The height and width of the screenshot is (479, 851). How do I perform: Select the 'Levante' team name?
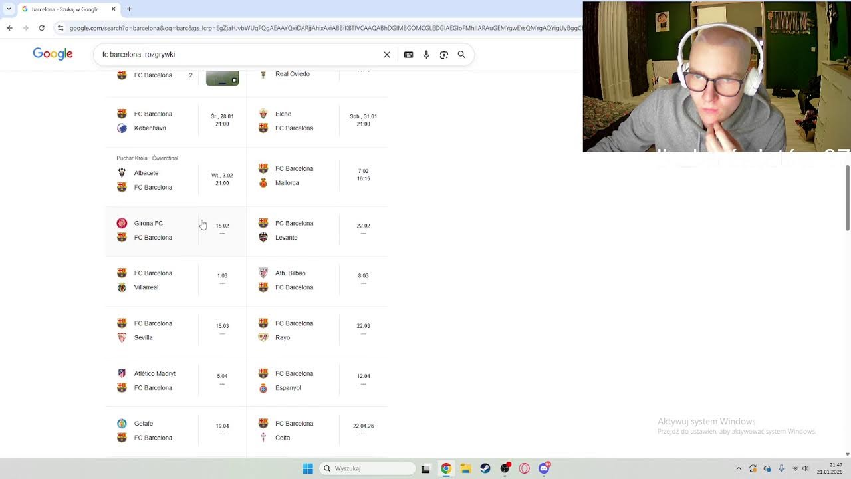pyautogui.click(x=287, y=238)
